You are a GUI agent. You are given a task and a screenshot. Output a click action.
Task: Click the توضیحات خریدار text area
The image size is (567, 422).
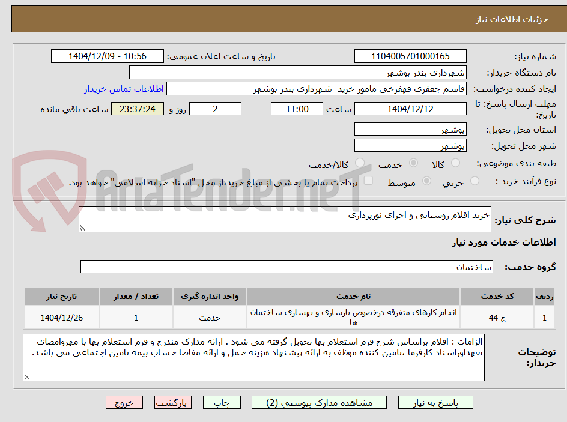253,357
